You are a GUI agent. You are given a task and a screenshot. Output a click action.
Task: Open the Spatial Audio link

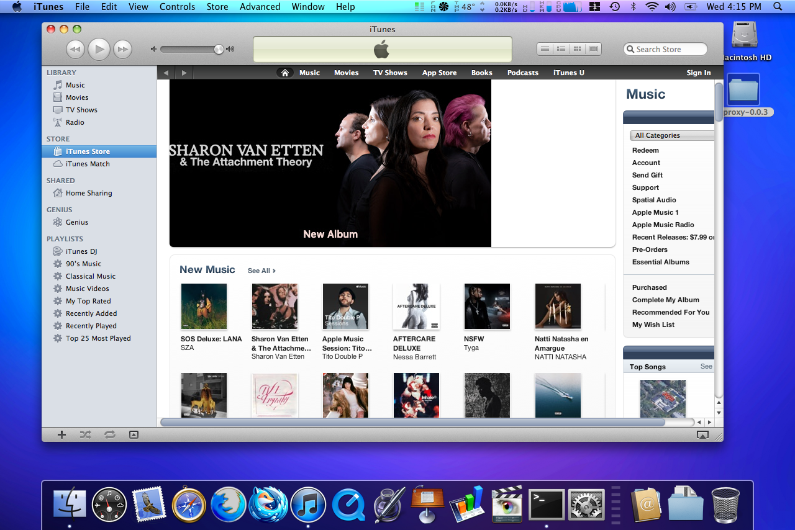pos(654,200)
